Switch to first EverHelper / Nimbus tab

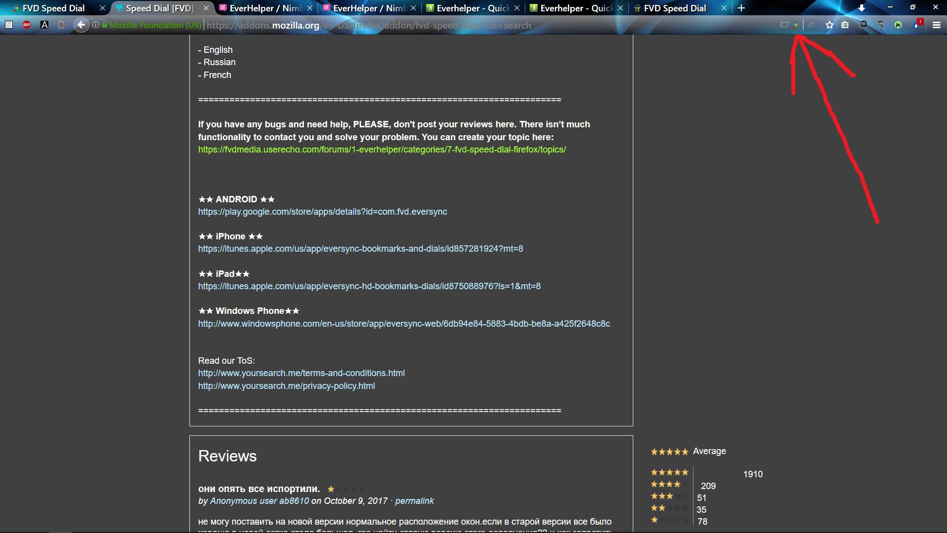click(x=265, y=8)
